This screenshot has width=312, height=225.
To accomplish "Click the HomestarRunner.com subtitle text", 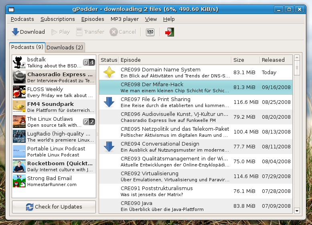I will pos(52,184).
